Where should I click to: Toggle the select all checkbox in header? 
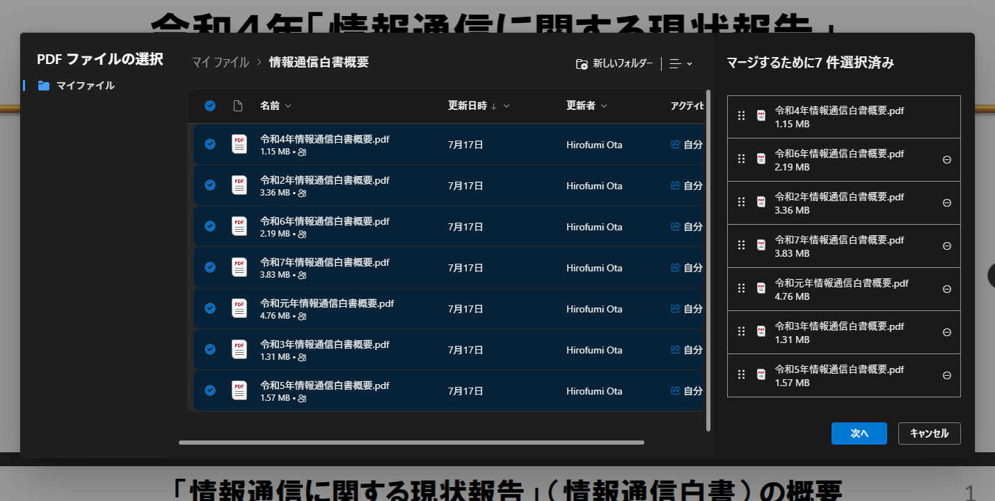click(209, 106)
